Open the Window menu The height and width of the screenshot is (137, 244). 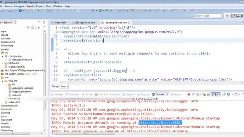coord(58,6)
